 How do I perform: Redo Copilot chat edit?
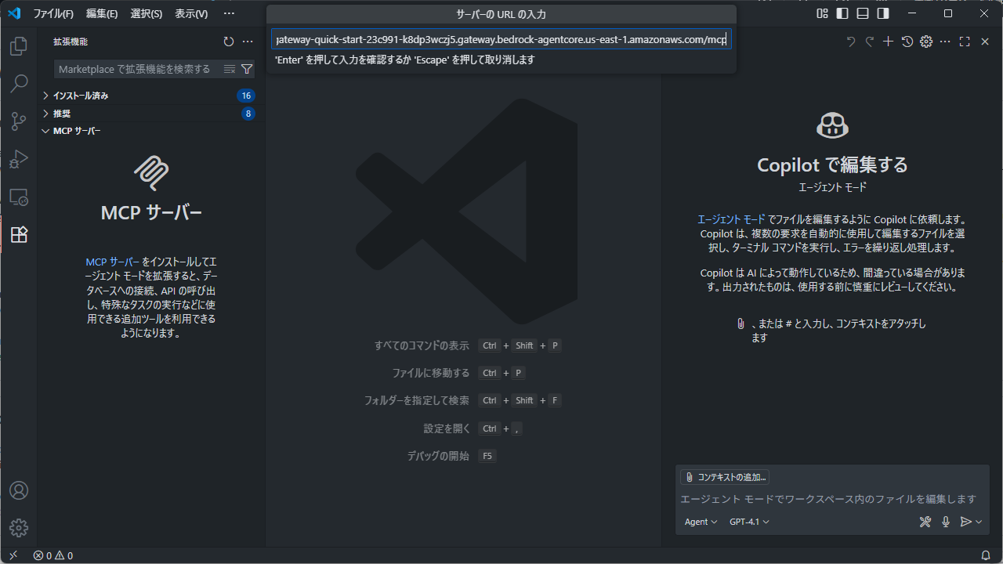click(869, 42)
